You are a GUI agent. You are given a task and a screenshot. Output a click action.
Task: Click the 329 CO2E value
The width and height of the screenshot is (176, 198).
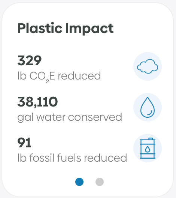[30, 60]
